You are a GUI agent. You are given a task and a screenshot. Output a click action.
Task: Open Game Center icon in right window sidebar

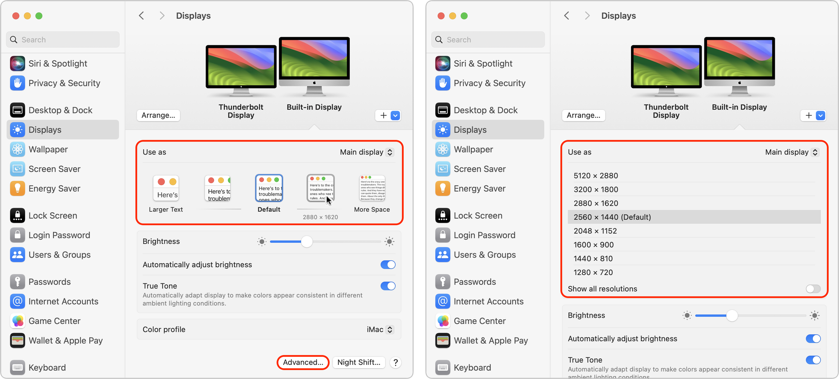pos(443,321)
